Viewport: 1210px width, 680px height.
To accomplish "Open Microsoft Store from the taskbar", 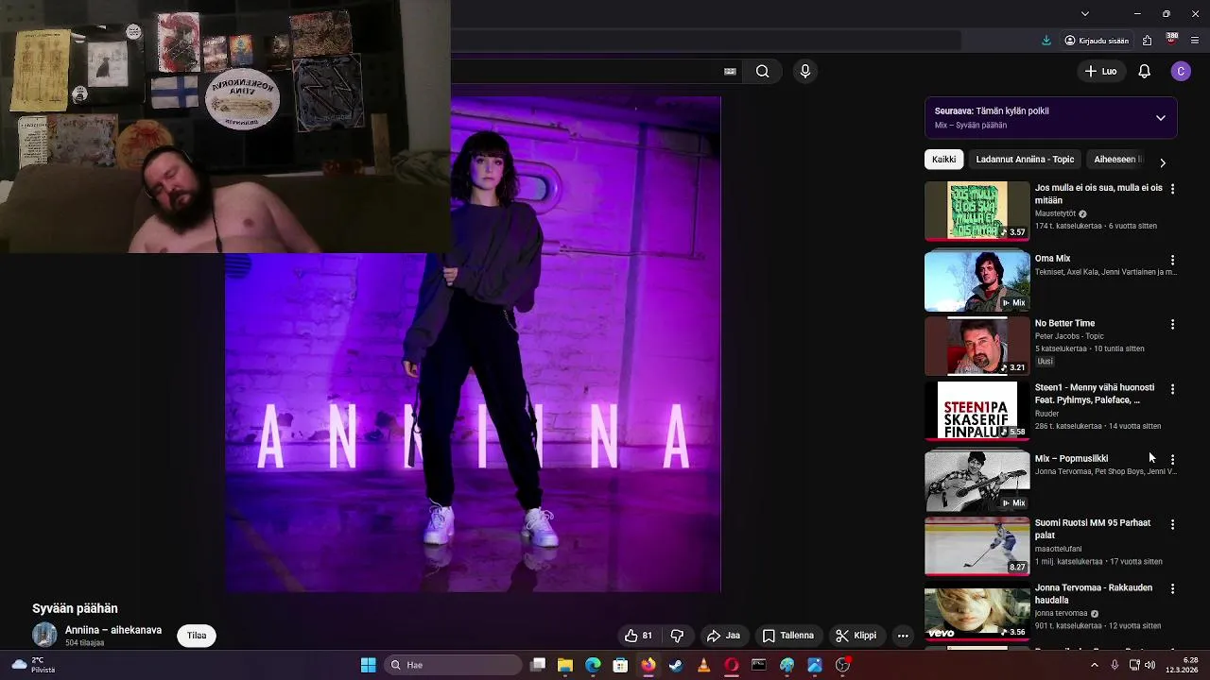I will 620,665.
